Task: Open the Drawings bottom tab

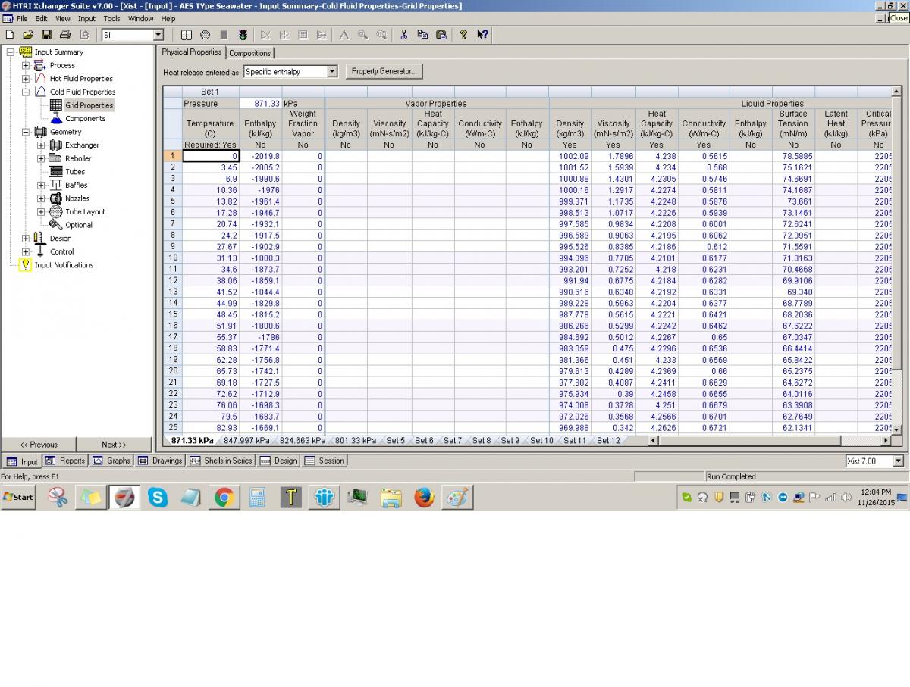Action: pyautogui.click(x=160, y=461)
